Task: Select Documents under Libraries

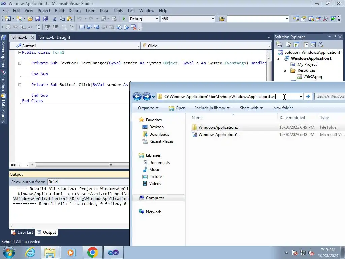Action: point(159,163)
